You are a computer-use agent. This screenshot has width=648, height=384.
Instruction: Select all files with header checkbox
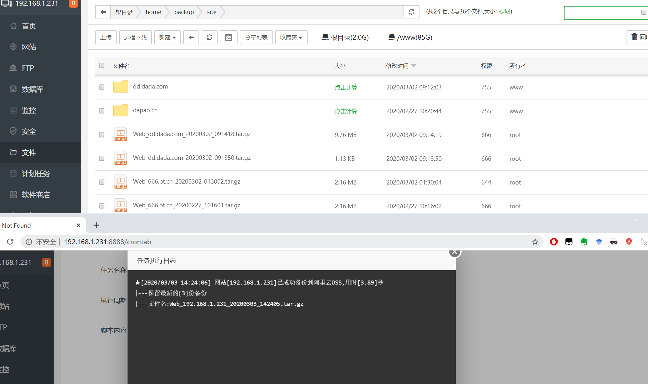[102, 66]
